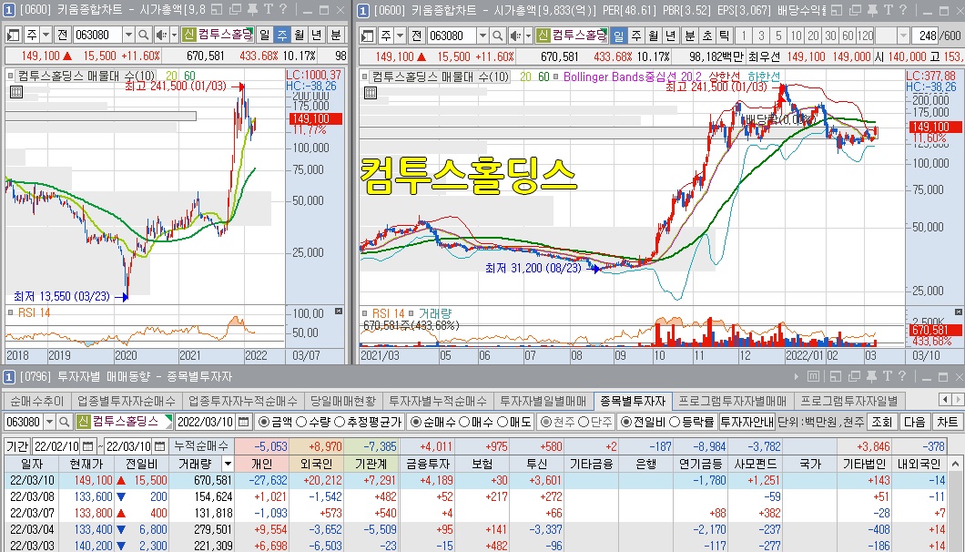Expand stock code history in the left chart
The width and height of the screenshot is (965, 552).
(128, 36)
